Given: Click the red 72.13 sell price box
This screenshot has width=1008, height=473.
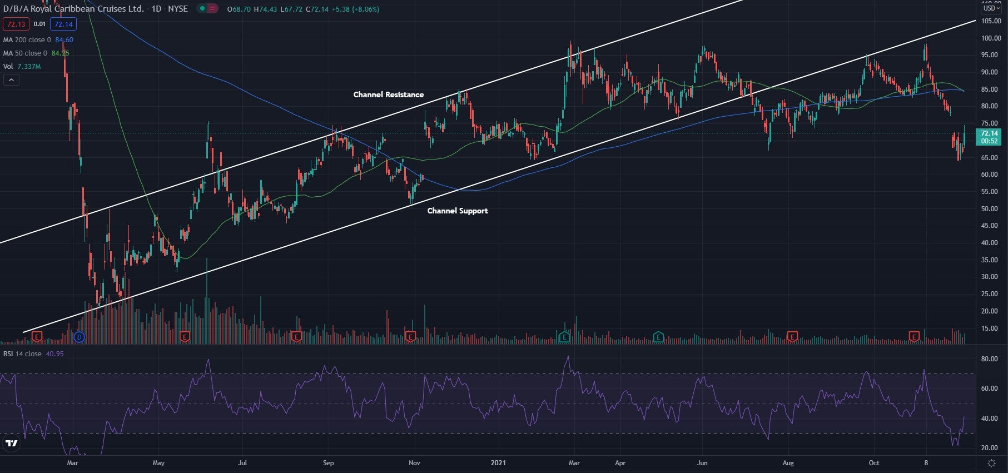Looking at the screenshot, I should pyautogui.click(x=16, y=24).
